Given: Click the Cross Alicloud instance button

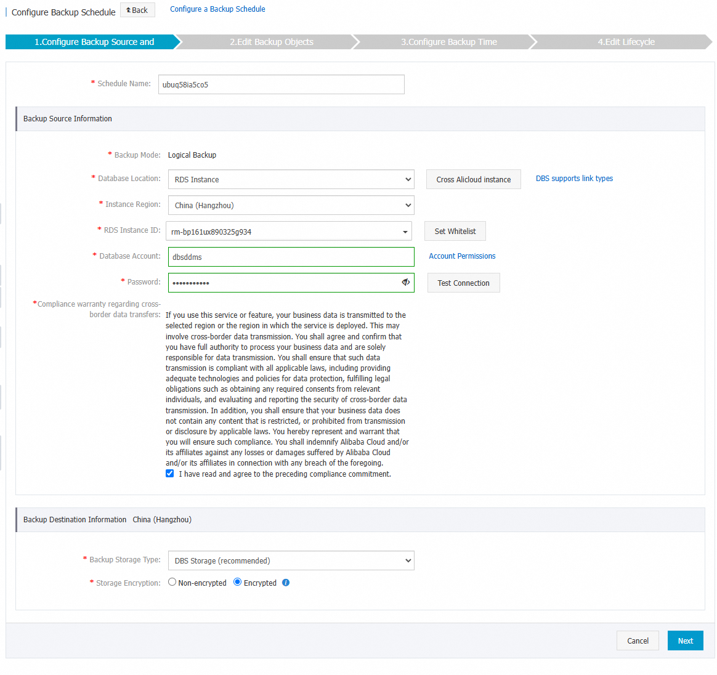Looking at the screenshot, I should coord(473,179).
